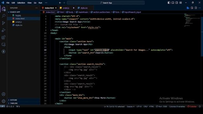
Task: Click Colorize: 0 variables status item
Action: click(177, 106)
